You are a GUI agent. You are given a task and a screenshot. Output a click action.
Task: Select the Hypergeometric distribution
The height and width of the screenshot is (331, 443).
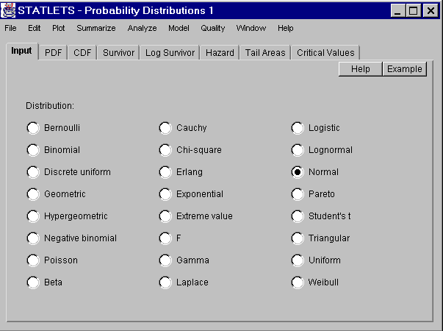coord(33,216)
